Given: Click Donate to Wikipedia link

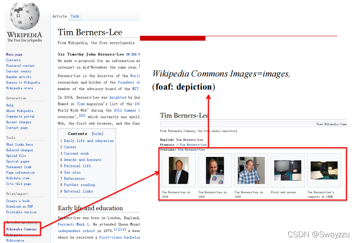Looking at the screenshot, I should tap(23, 82).
